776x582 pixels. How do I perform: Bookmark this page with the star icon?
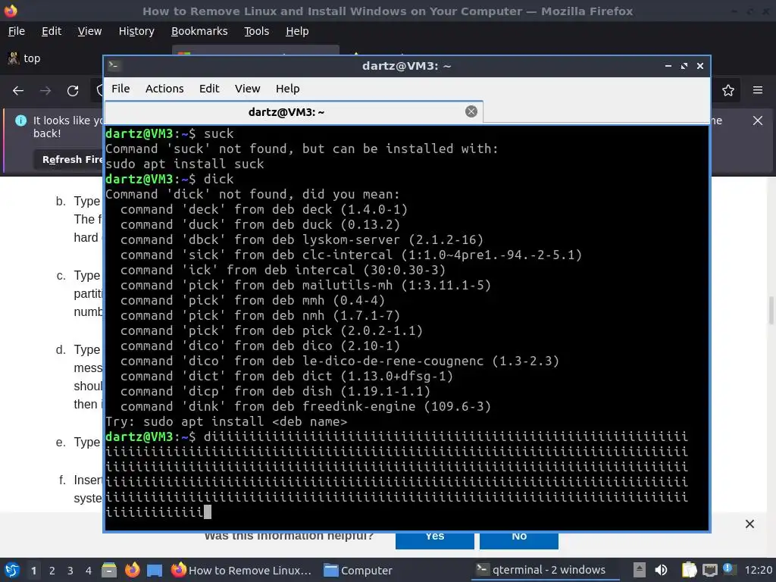click(x=728, y=91)
